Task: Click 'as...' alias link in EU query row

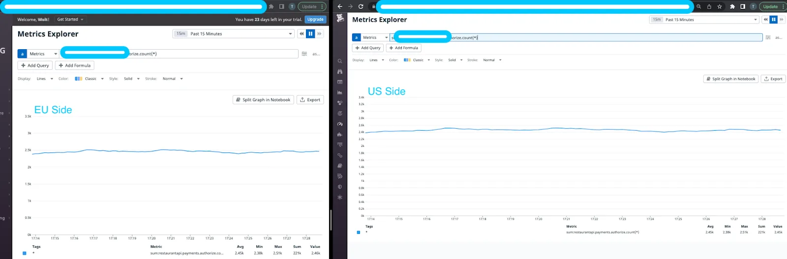Action: click(x=316, y=54)
